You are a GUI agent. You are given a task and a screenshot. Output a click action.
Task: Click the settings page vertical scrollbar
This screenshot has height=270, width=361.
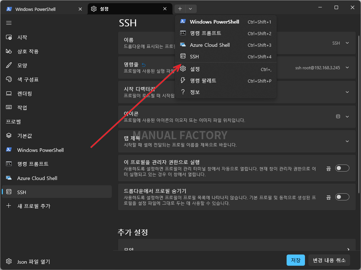tap(359, 114)
